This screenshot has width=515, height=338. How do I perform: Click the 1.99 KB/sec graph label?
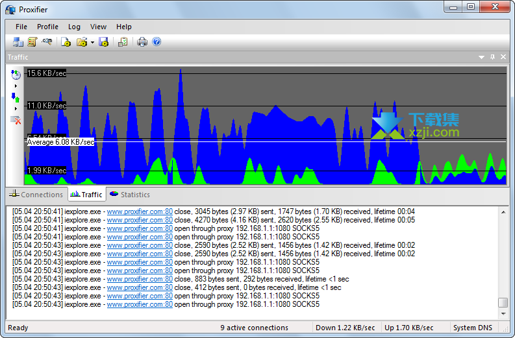[47, 171]
